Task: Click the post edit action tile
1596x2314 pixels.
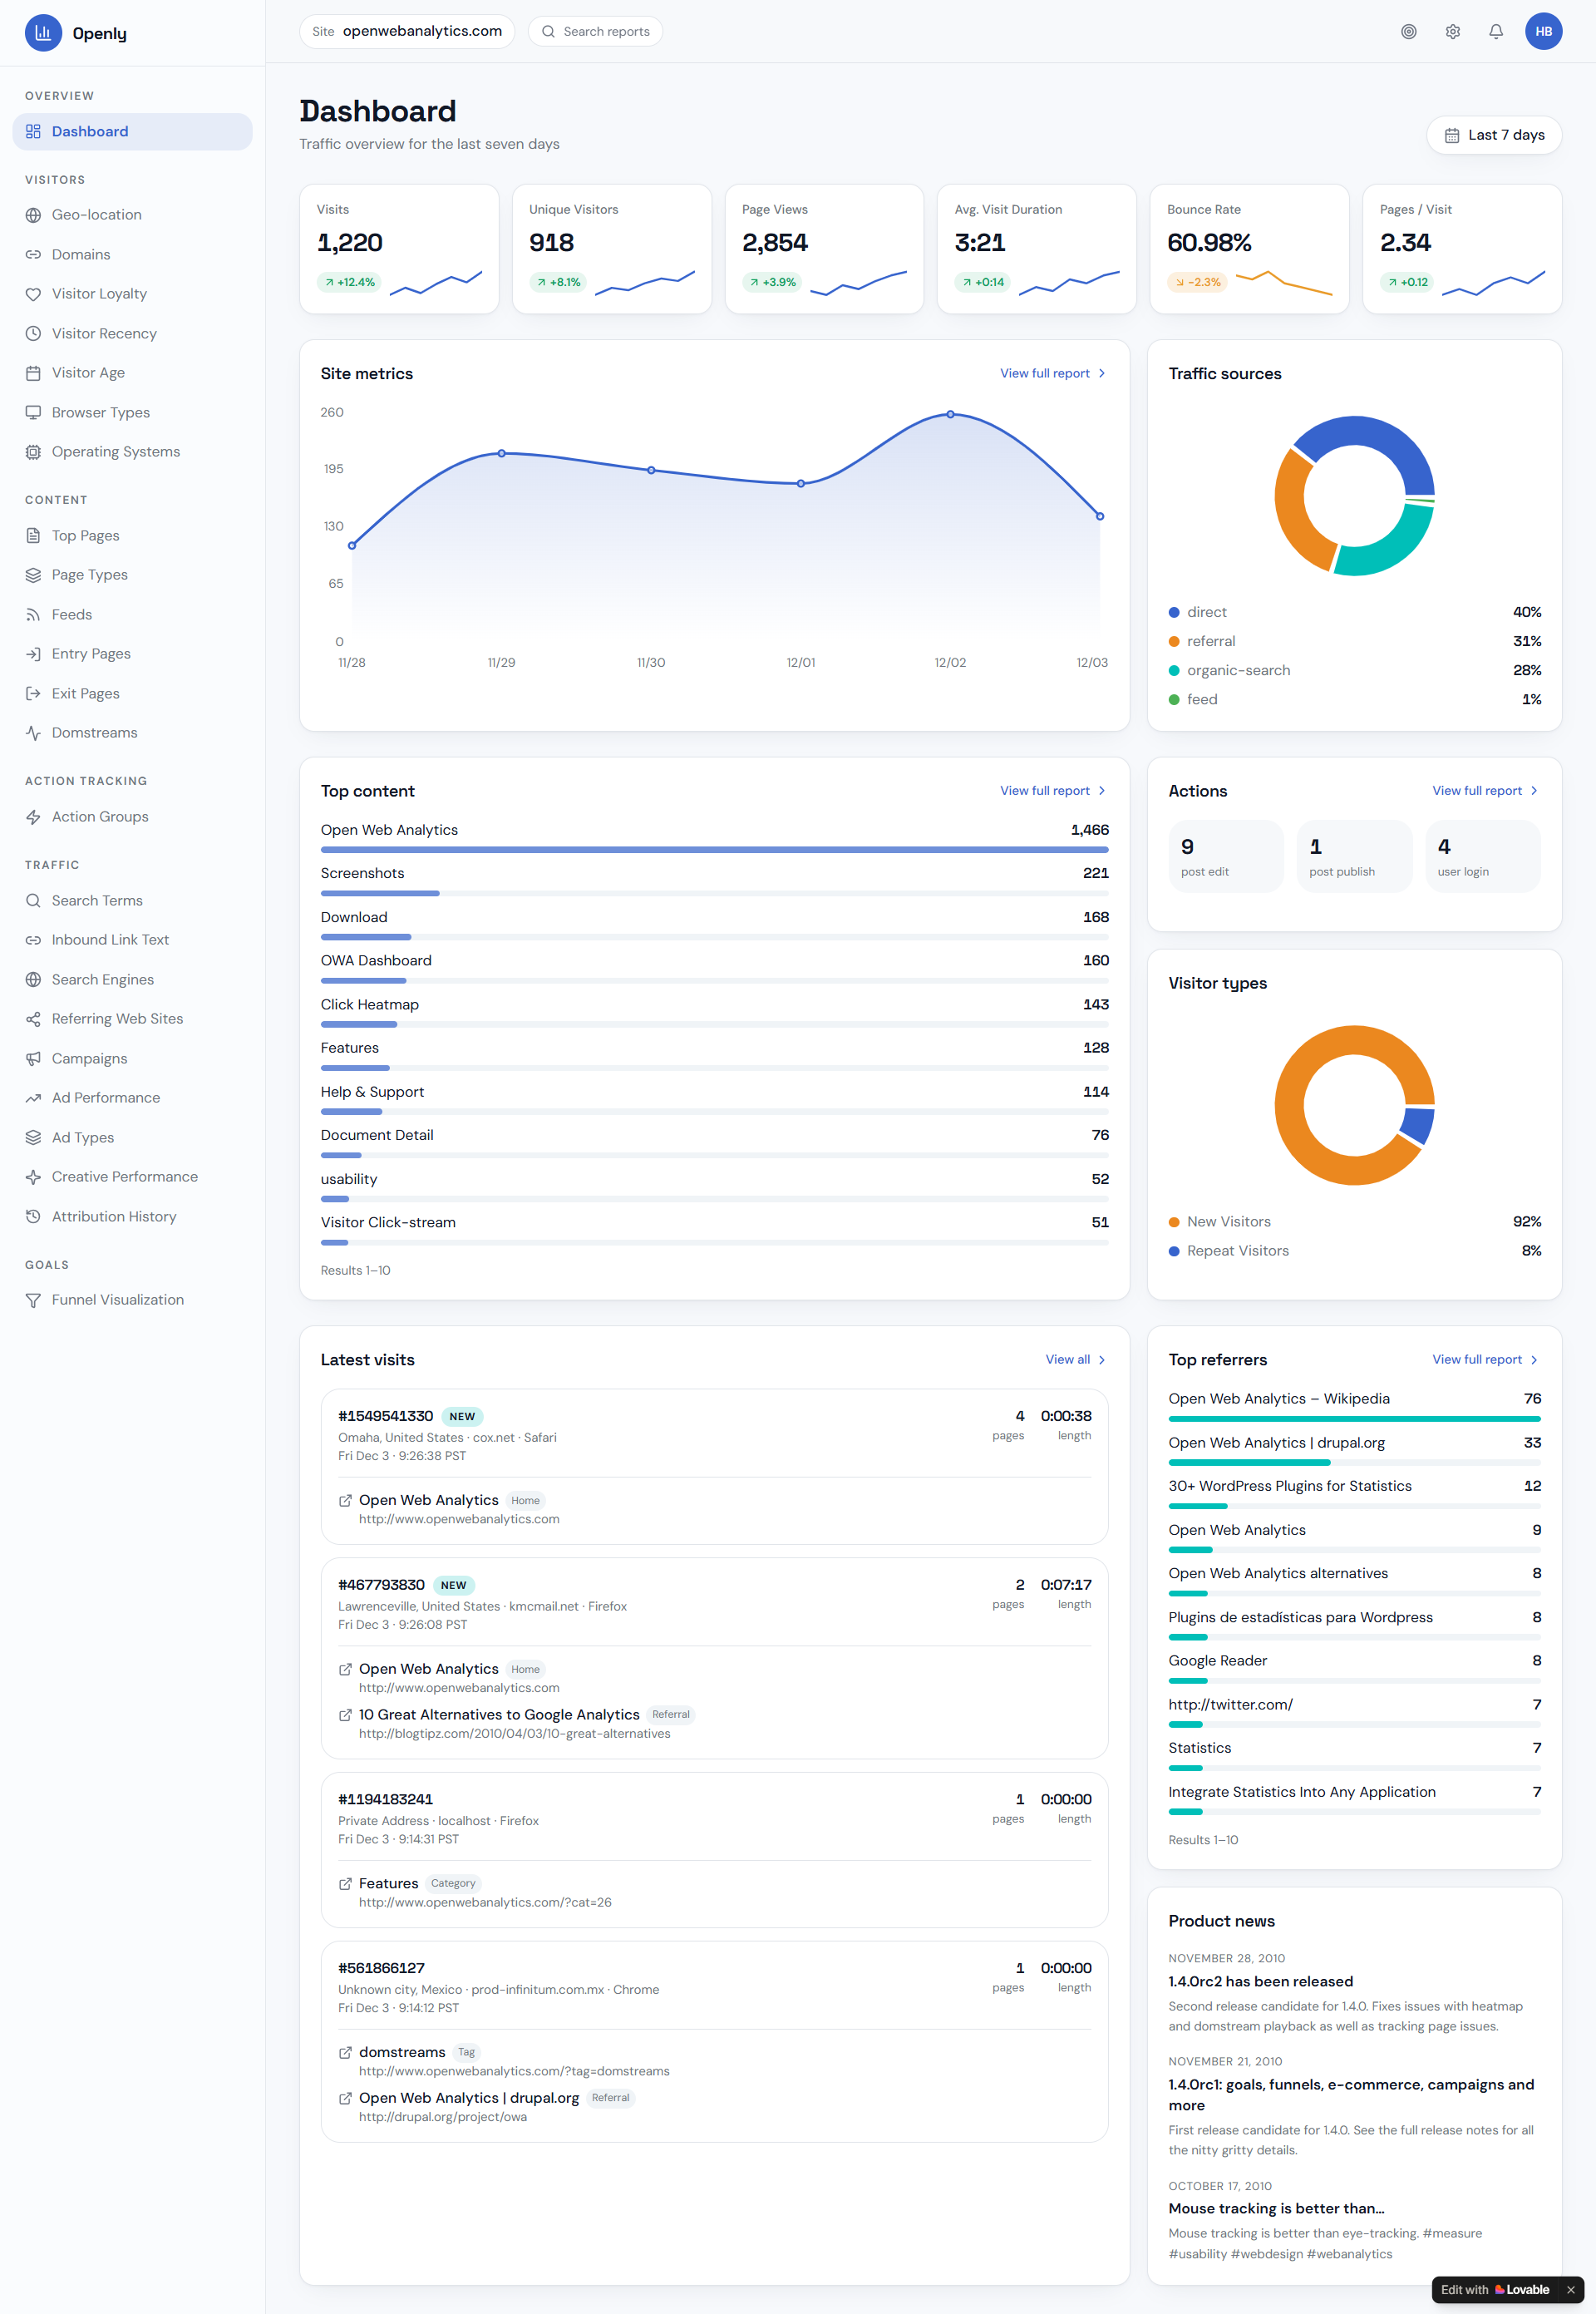Action: tap(1225, 857)
